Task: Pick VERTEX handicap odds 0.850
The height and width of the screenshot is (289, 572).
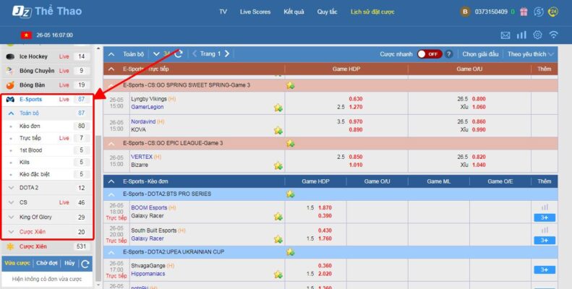Action: pos(355,157)
